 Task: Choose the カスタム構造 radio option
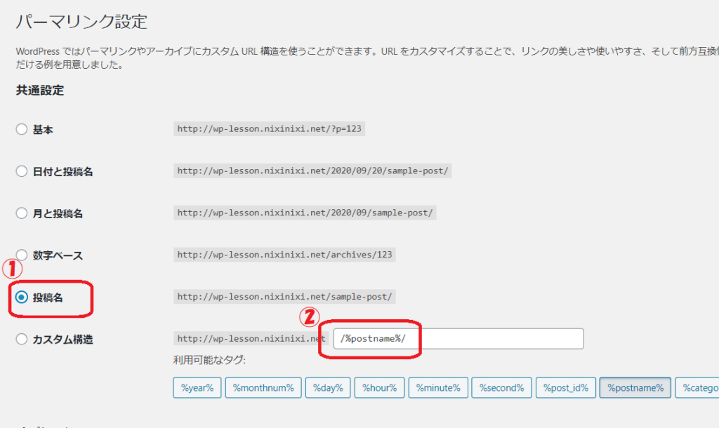[x=22, y=340]
